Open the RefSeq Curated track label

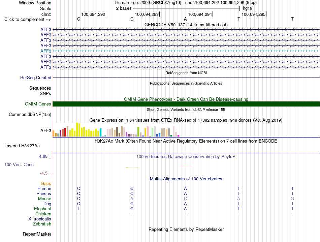point(35,78)
